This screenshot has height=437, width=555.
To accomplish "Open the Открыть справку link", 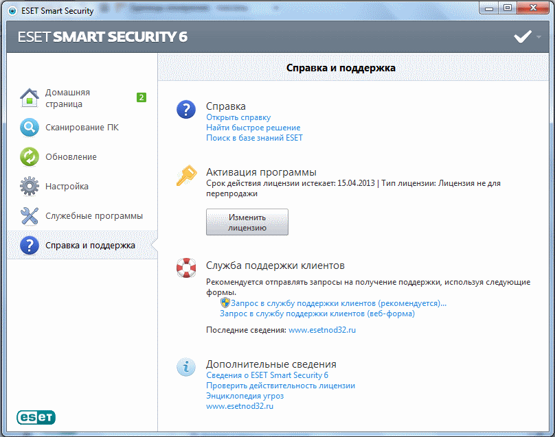I will coord(238,117).
